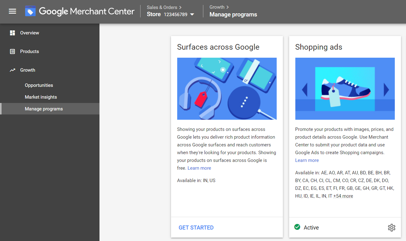Screen dimensions: 406x241
Task: Click the store ID 123456789
Action: point(176,15)
